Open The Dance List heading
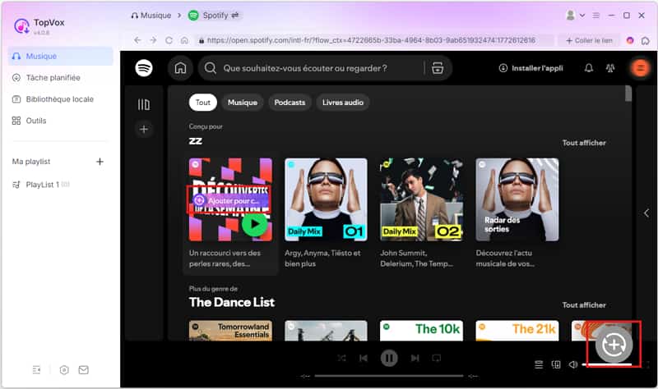 click(232, 302)
